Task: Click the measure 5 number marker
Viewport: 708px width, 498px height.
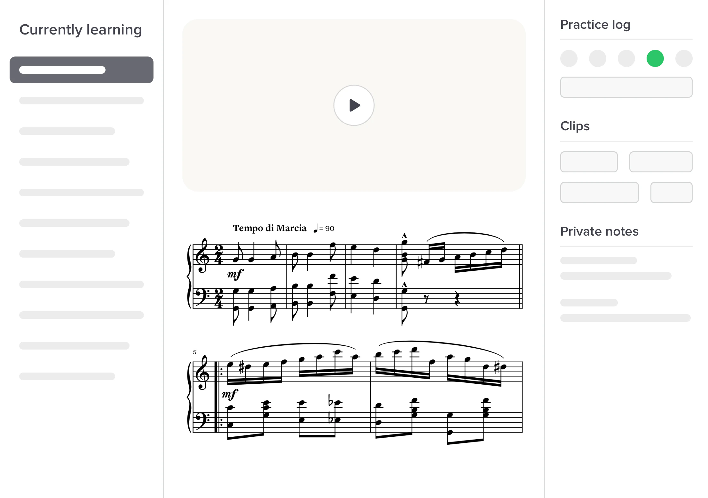Action: coord(194,352)
